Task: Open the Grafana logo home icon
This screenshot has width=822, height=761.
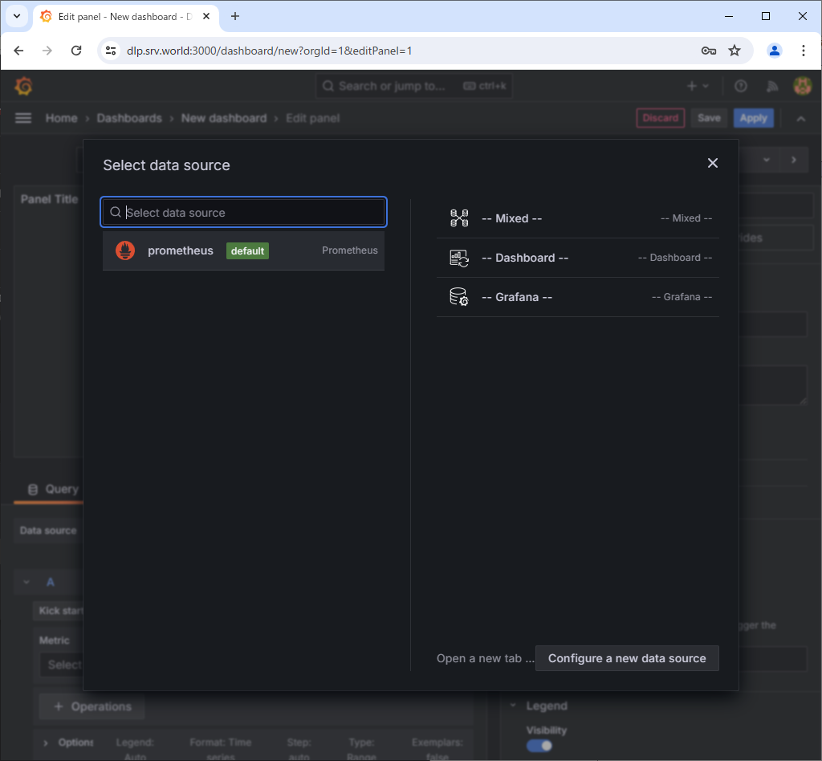Action: (x=23, y=86)
